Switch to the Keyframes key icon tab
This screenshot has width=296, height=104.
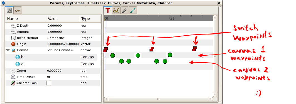[x=18, y=11]
